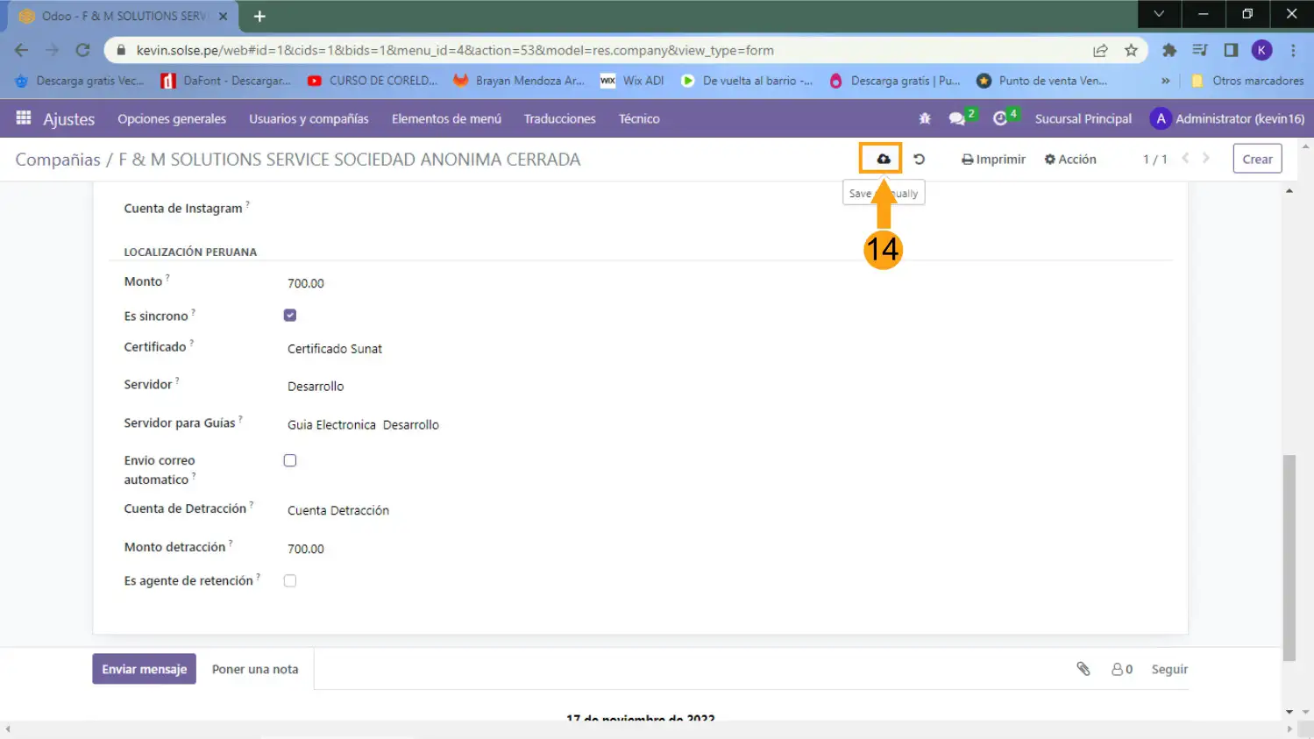This screenshot has height=739, width=1314.
Task: Click the form vertical scrollbar
Action: point(1289,558)
